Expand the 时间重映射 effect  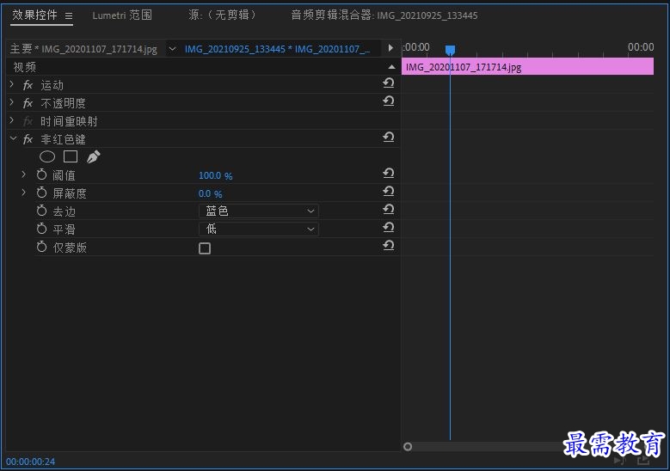tap(12, 121)
